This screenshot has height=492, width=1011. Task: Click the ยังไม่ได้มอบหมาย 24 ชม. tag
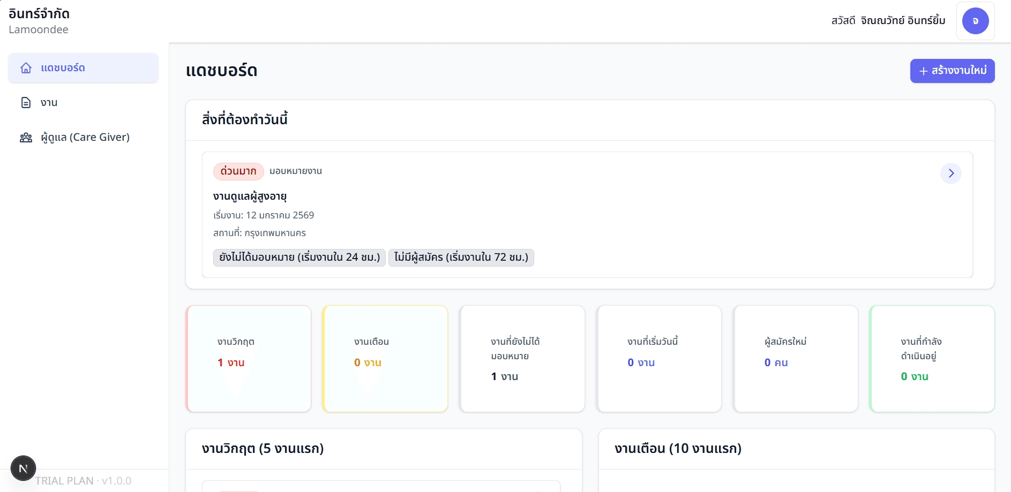coord(299,258)
